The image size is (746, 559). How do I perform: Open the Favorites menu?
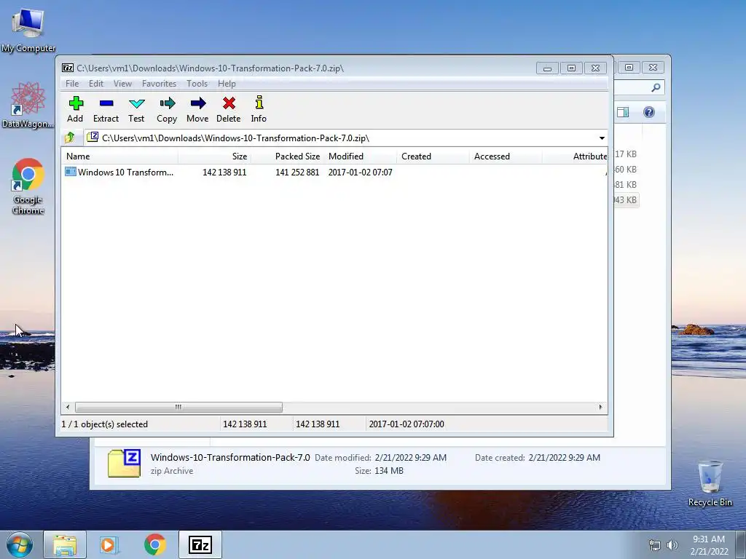coord(159,84)
